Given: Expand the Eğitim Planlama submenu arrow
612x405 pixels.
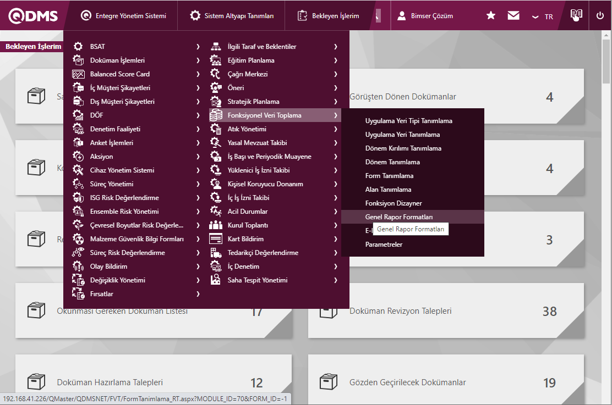Looking at the screenshot, I should click(335, 60).
